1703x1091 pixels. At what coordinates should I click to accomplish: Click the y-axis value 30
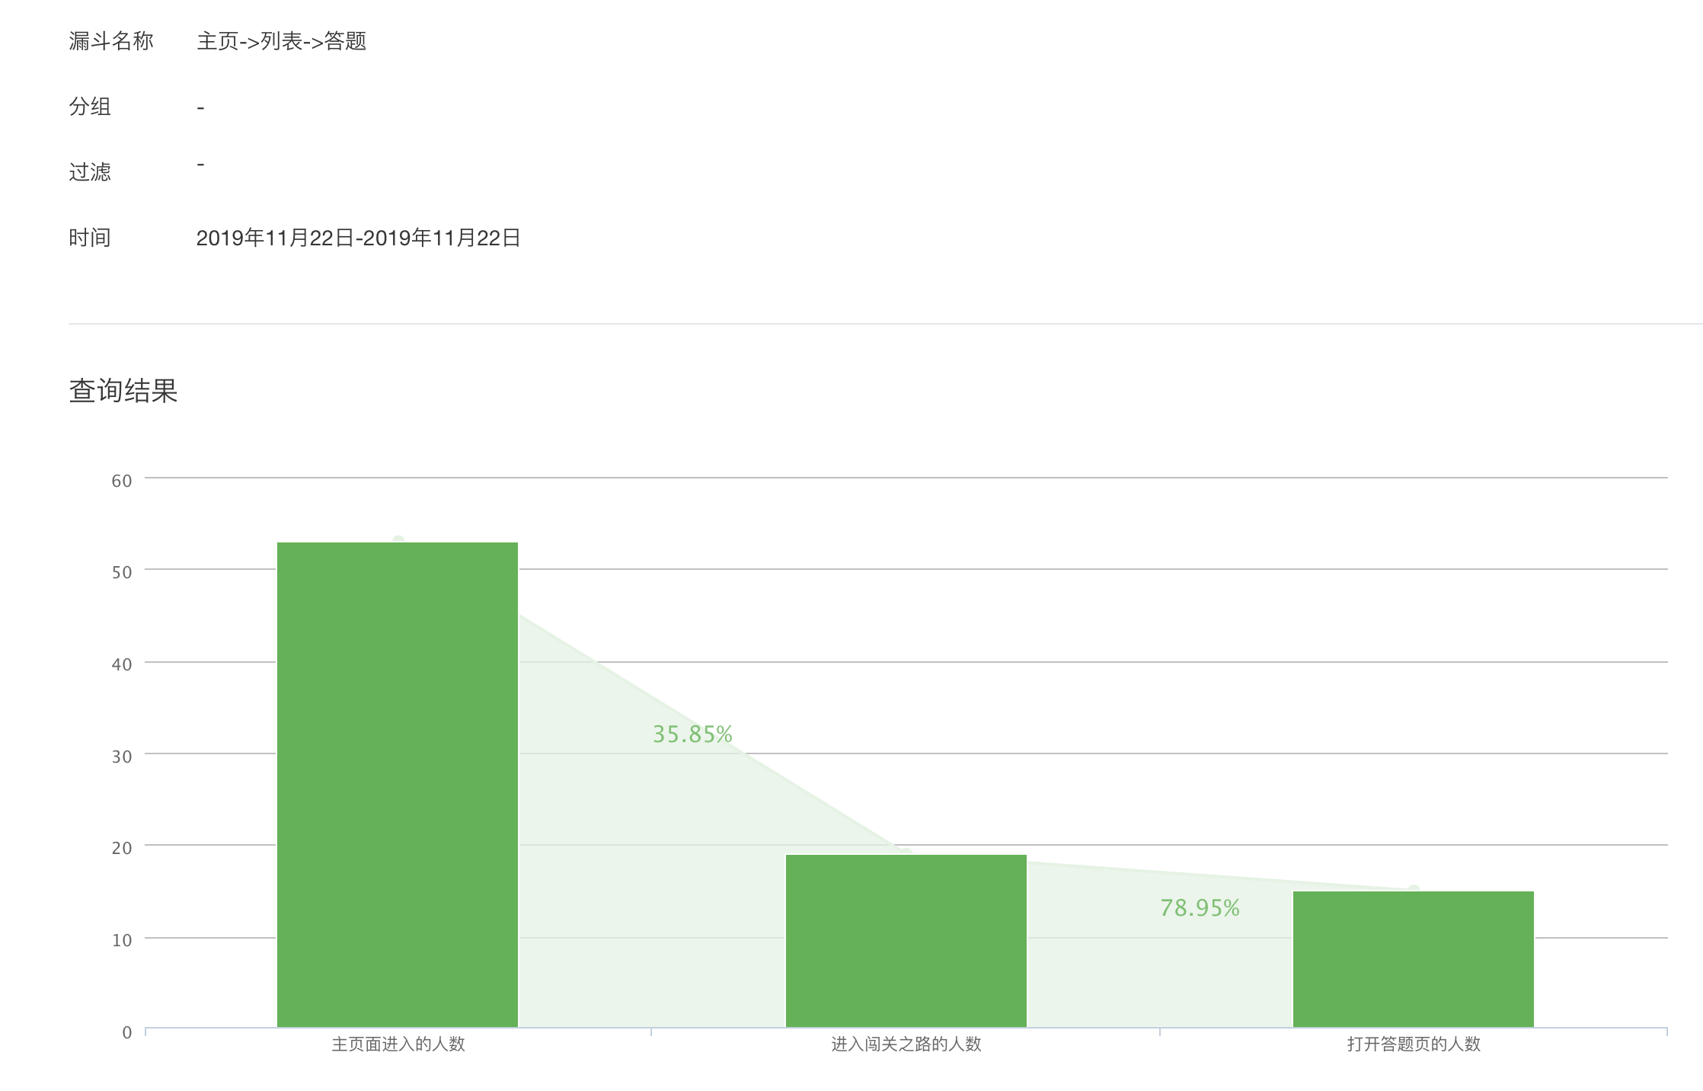point(122,757)
